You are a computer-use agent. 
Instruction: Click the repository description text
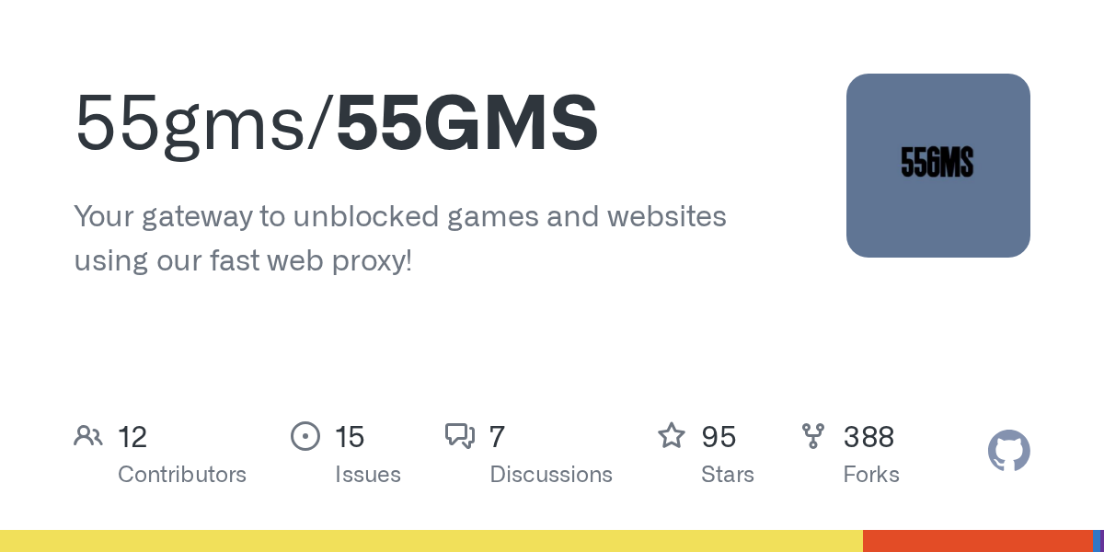coord(400,238)
